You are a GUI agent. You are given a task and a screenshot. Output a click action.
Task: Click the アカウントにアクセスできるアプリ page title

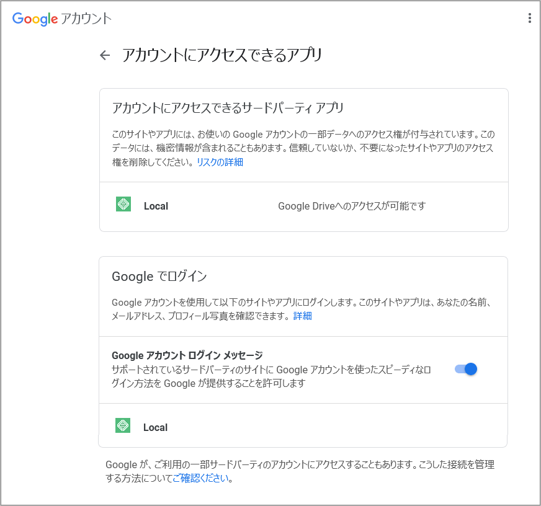tap(222, 55)
